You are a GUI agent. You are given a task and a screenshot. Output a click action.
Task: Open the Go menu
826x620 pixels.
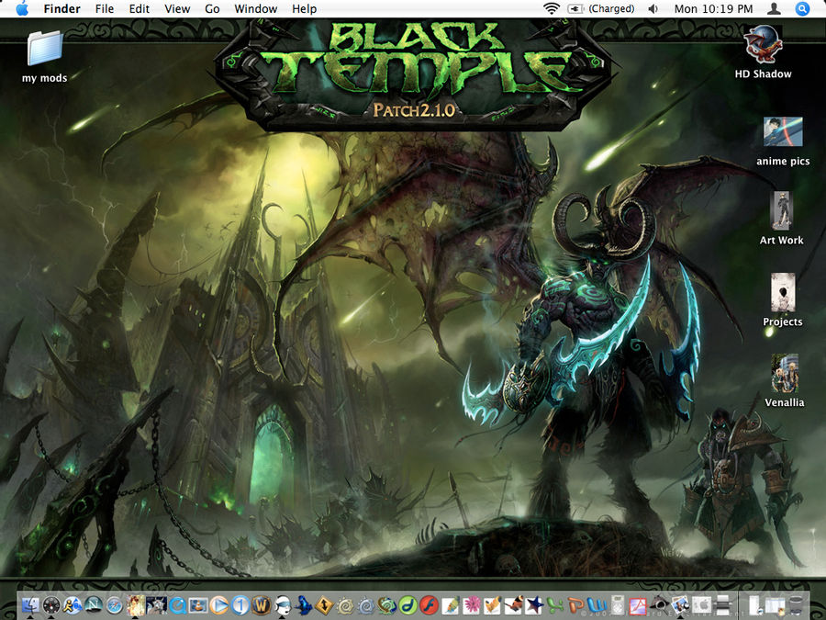click(212, 9)
